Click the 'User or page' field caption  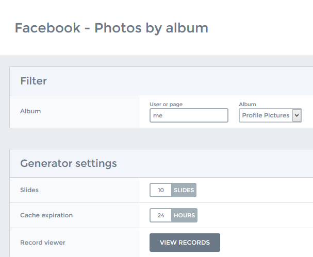point(166,104)
